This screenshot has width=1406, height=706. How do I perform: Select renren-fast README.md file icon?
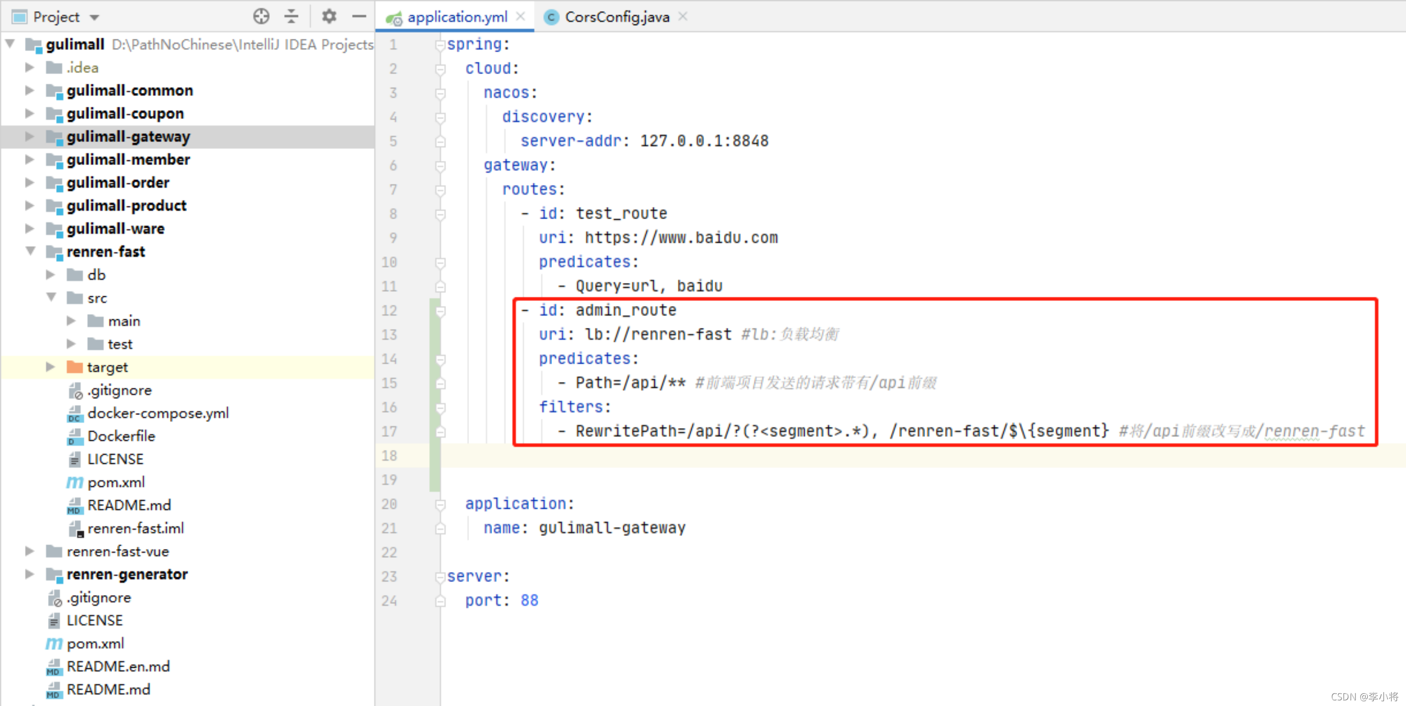75,506
